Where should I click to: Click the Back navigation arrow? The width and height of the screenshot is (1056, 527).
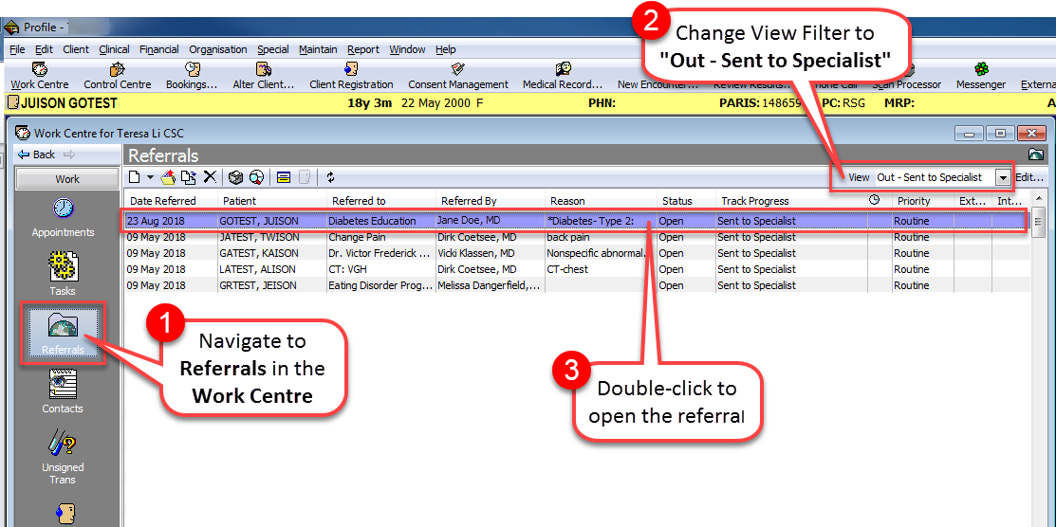point(38,154)
